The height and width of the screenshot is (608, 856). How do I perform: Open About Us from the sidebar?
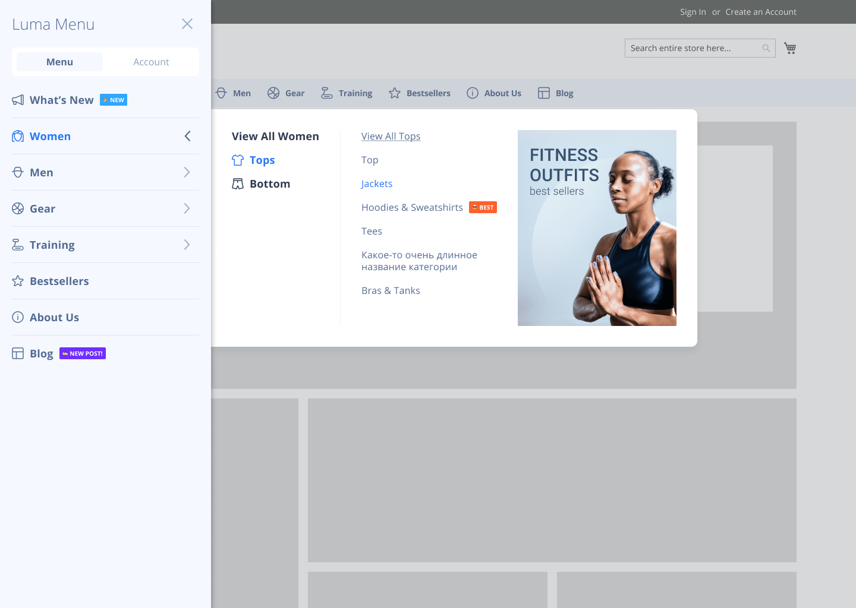54,317
